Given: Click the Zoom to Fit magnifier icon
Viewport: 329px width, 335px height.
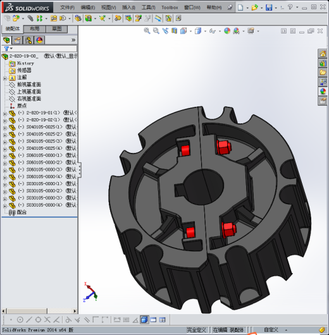Looking at the screenshot, I should pyautogui.click(x=147, y=31).
